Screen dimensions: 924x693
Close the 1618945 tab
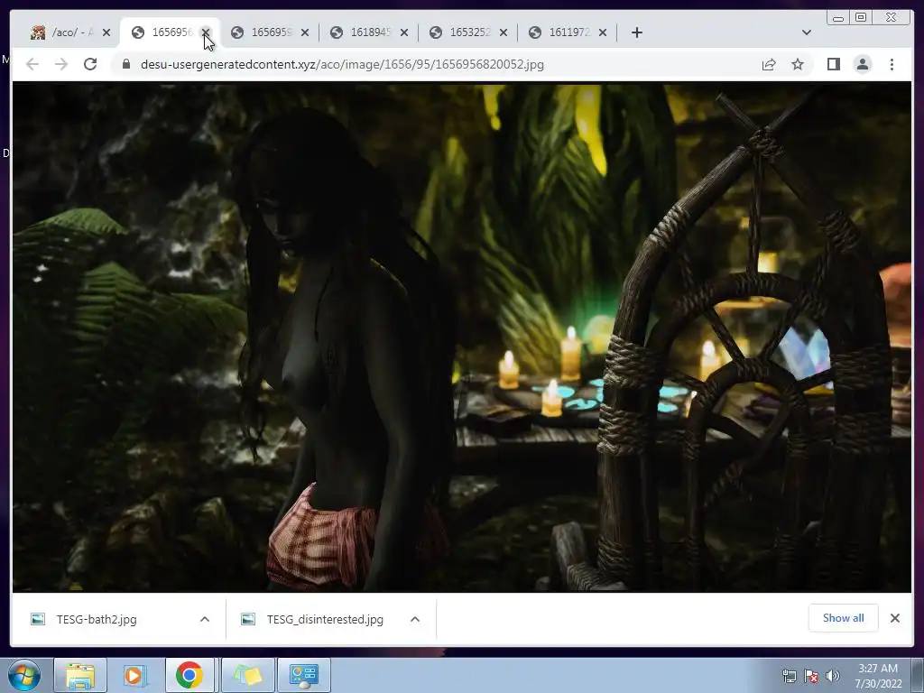[x=404, y=32]
